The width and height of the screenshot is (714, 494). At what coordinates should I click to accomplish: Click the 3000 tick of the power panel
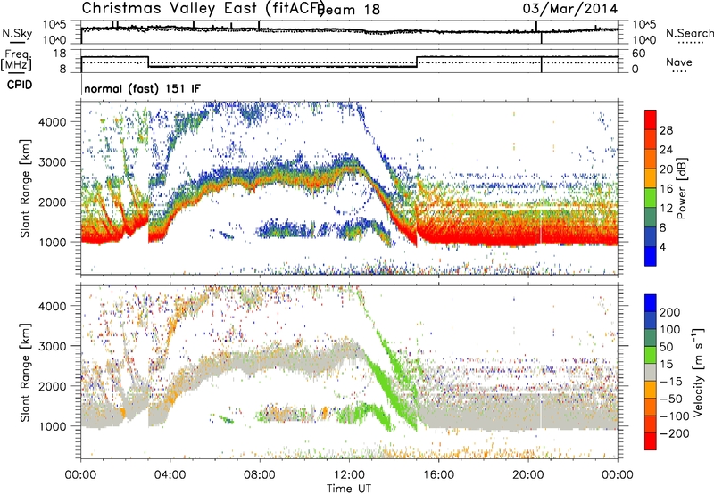click(52, 162)
